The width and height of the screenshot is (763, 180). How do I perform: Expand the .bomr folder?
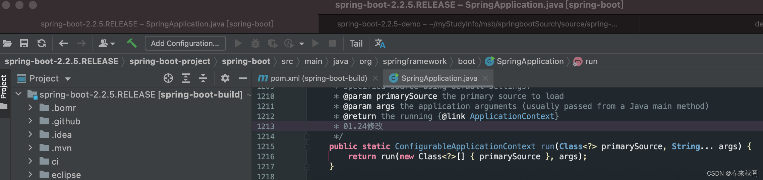click(x=30, y=108)
